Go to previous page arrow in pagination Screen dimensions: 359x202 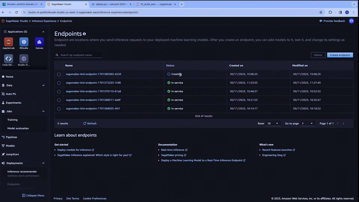[338, 123]
